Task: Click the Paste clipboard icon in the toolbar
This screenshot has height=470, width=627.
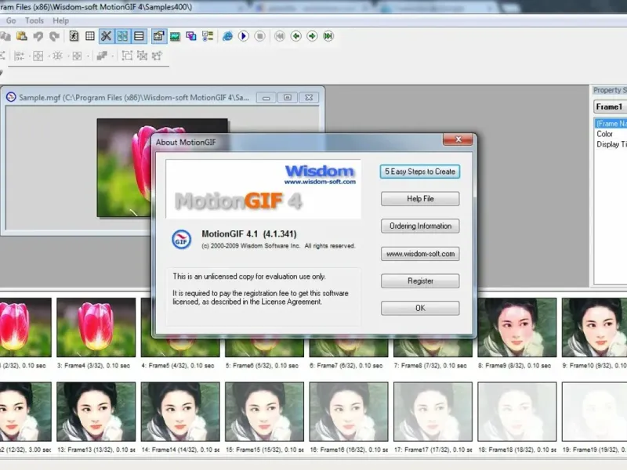Action: pyautogui.click(x=22, y=36)
